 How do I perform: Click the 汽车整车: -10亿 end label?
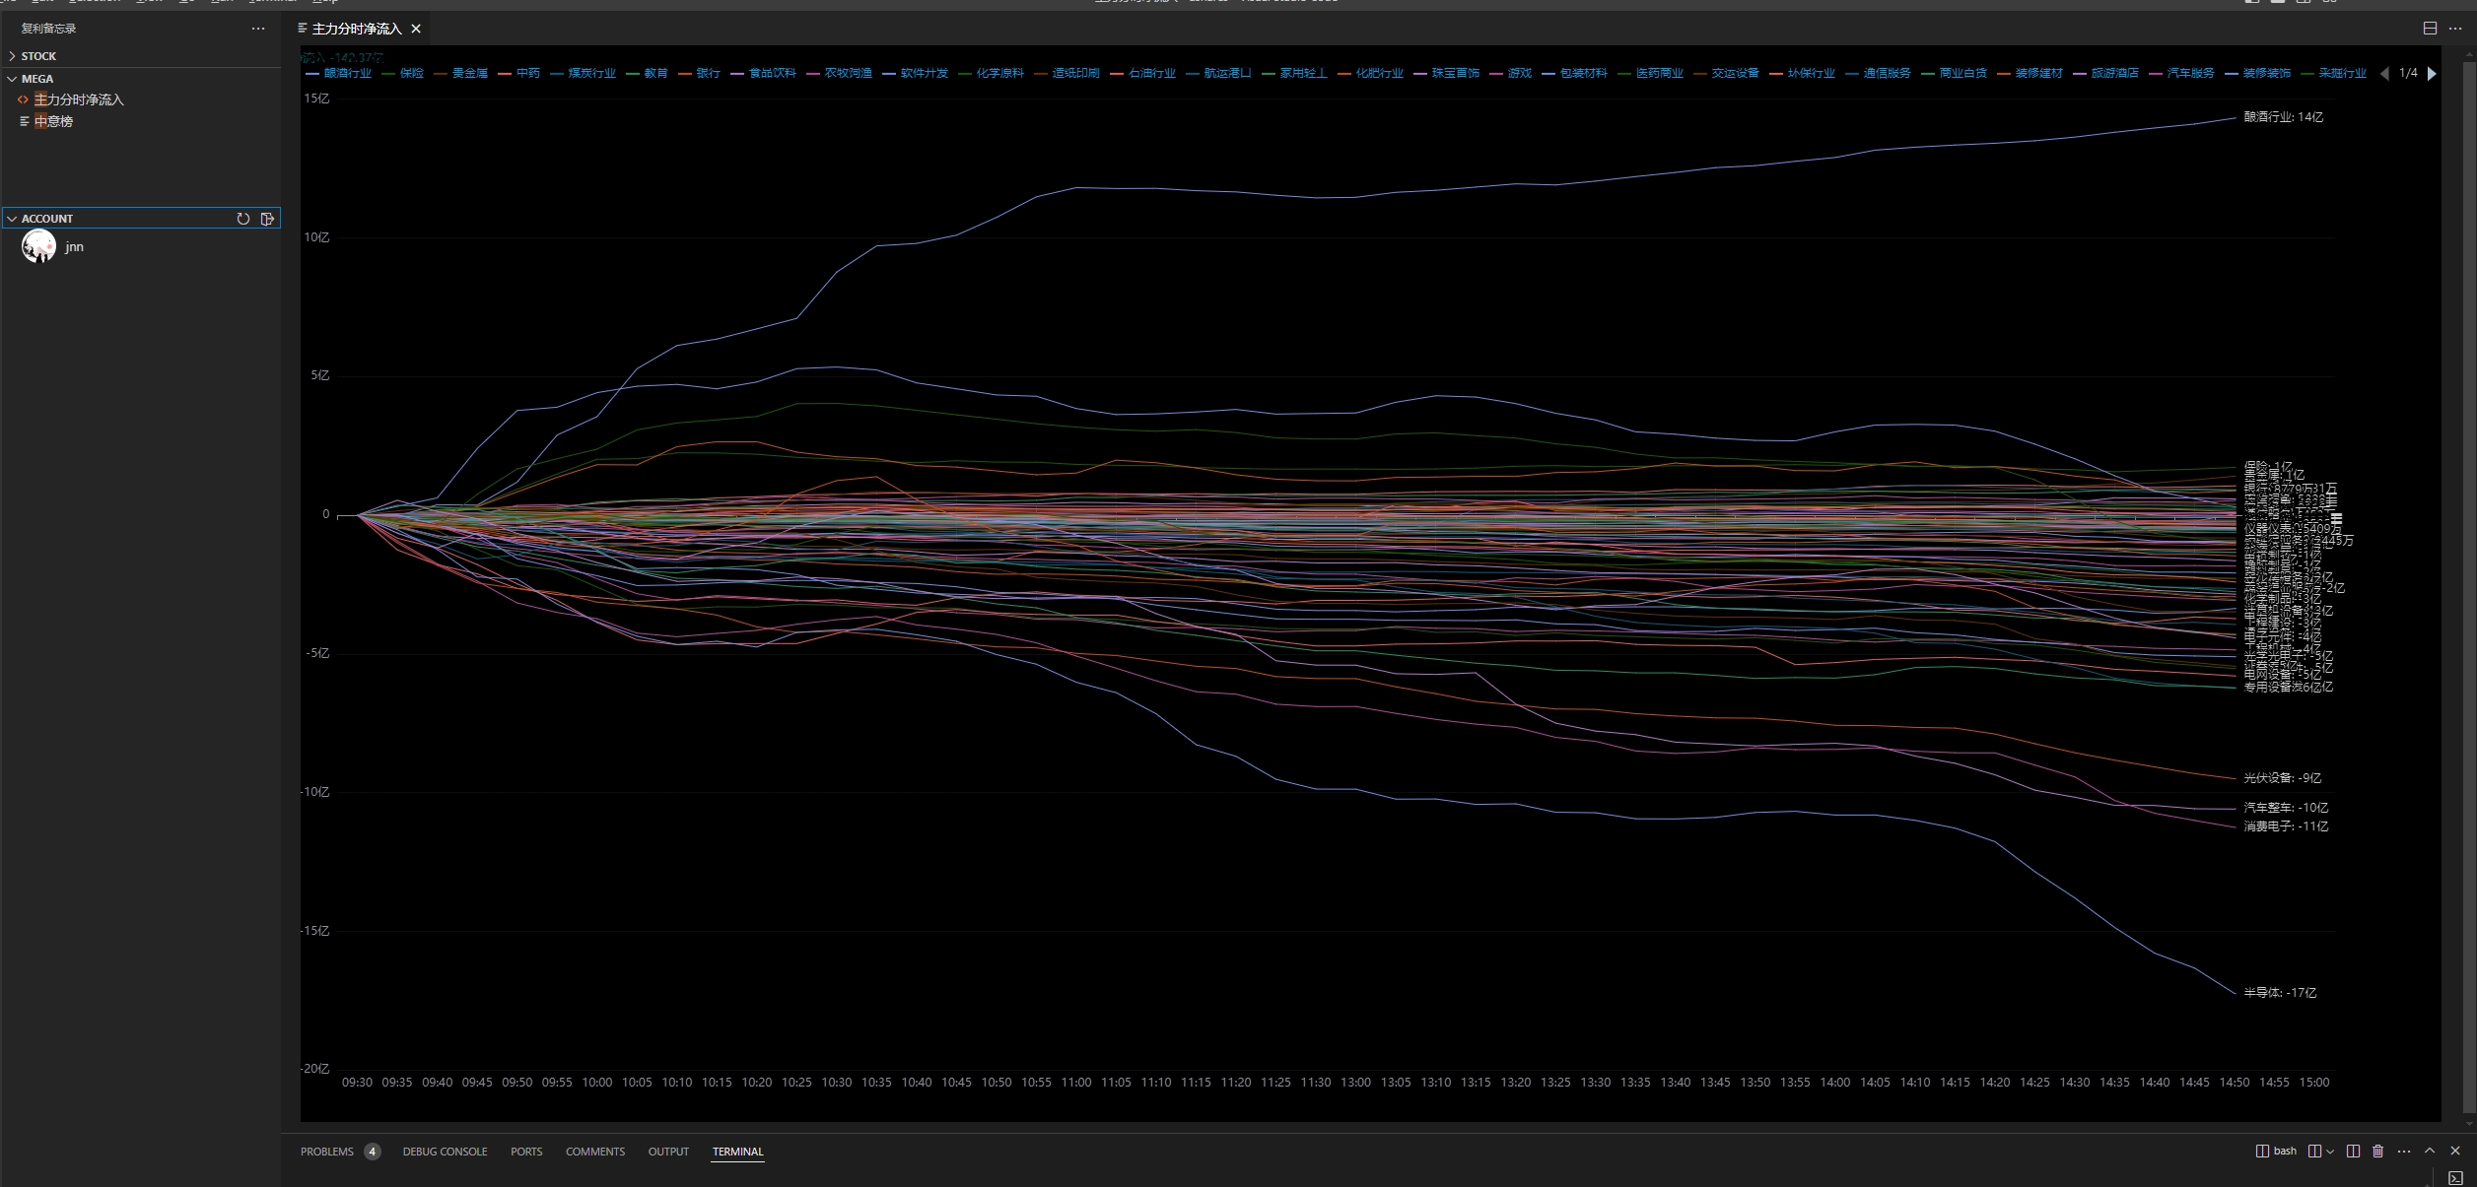coord(2287,808)
